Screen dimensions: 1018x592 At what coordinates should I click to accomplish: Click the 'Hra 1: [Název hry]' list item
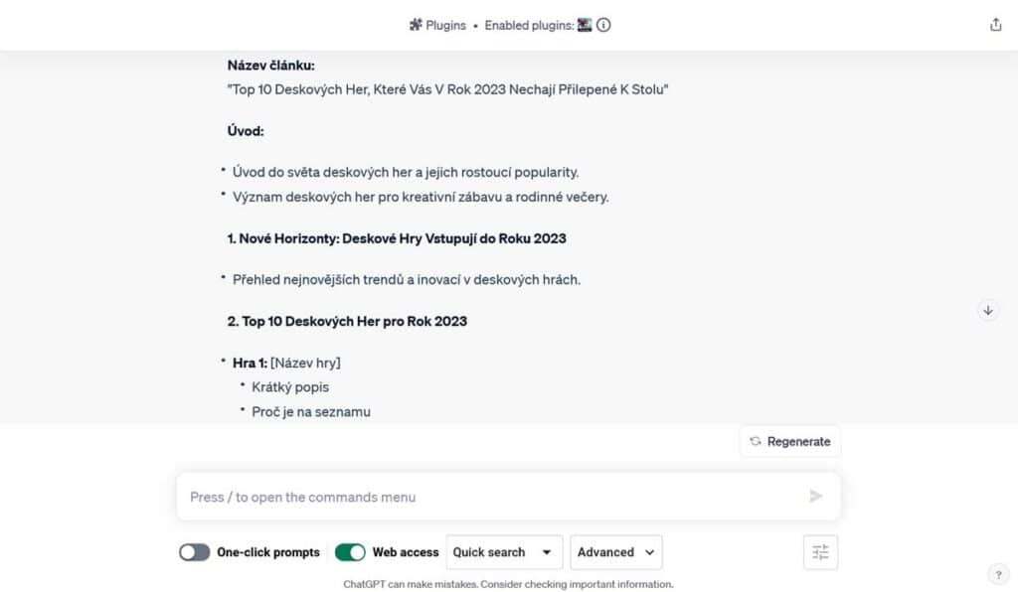(287, 363)
